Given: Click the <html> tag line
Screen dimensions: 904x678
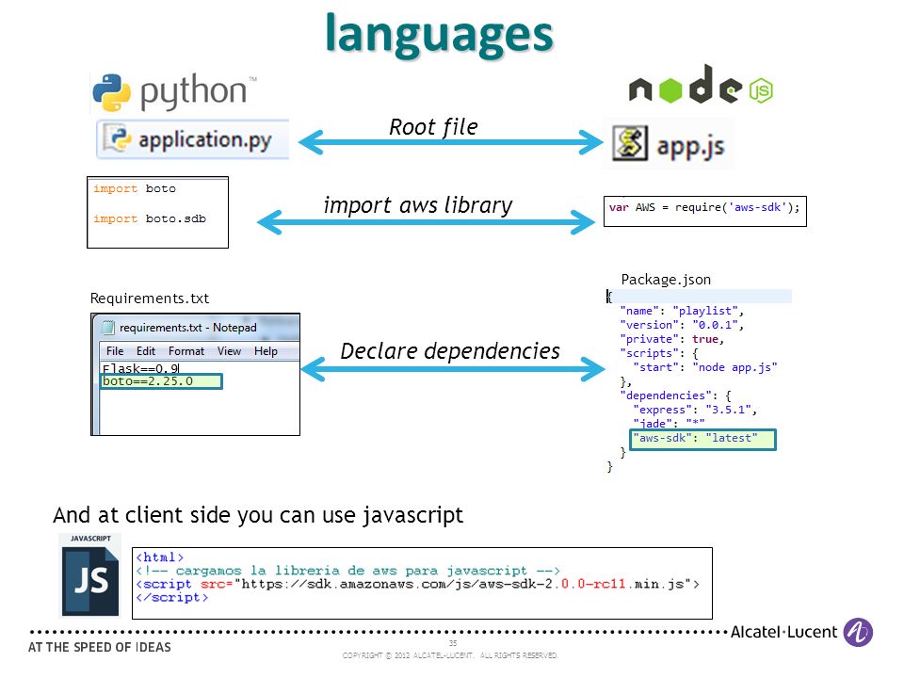Looking at the screenshot, I should [x=160, y=557].
